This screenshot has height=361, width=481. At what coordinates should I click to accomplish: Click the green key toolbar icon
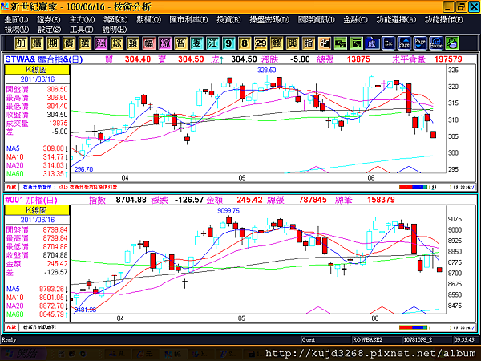click(x=452, y=43)
